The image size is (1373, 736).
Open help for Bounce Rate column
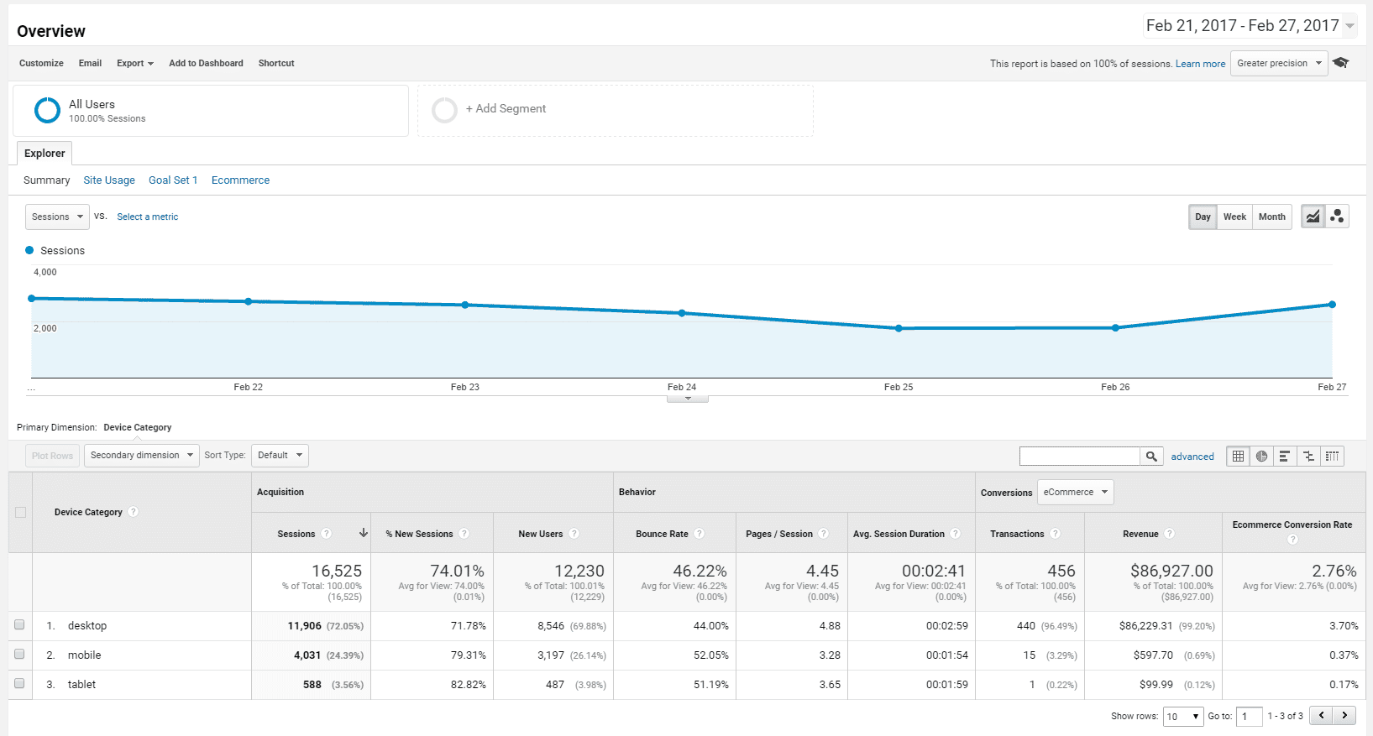[700, 534]
